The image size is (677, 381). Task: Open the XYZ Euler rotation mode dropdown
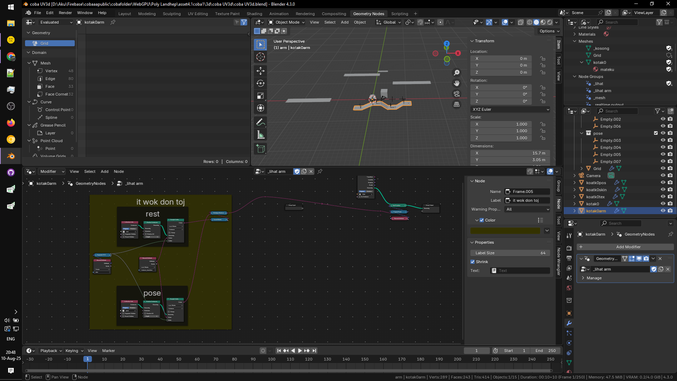(x=510, y=109)
